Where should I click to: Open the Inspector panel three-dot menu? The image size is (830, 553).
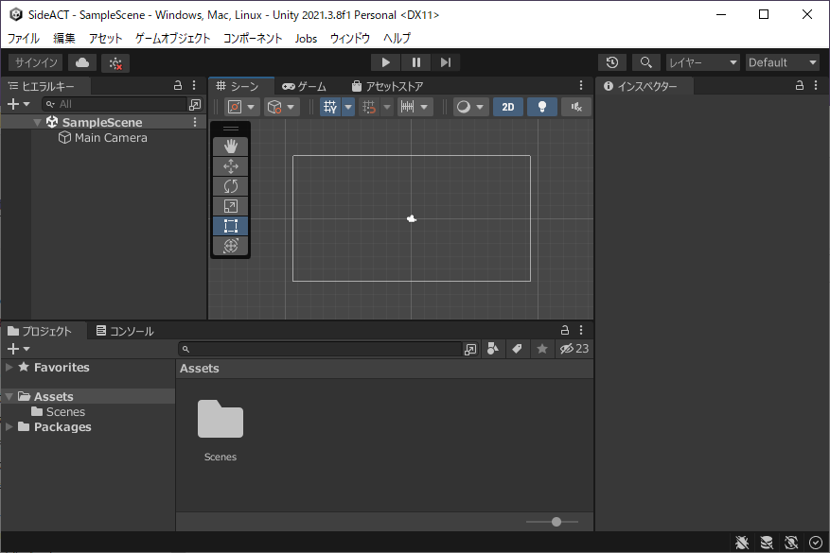[816, 85]
